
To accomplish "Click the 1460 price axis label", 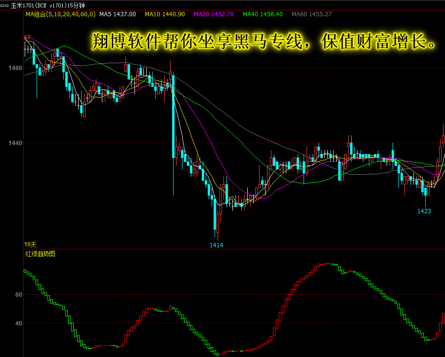I will pos(15,68).
